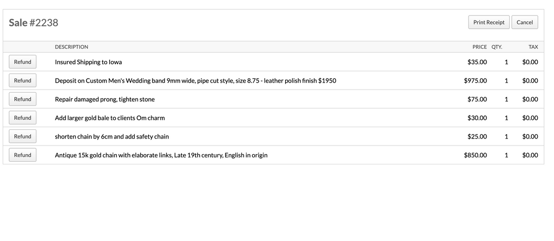554x241 pixels.
Task: Select the $975.00 deposit price
Action: [x=475, y=81]
